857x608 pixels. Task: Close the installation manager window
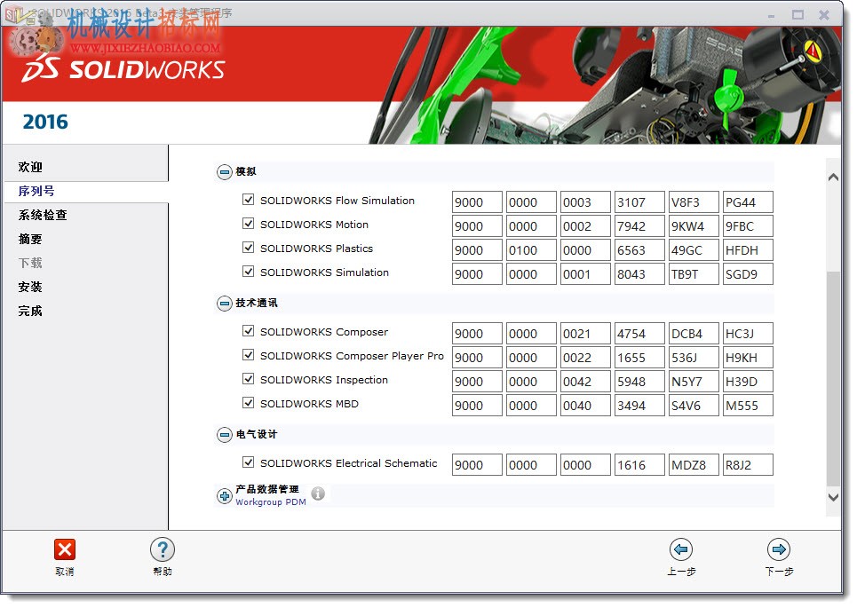[824, 15]
